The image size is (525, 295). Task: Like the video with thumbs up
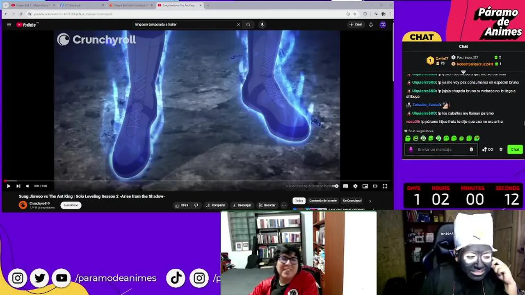click(182, 205)
